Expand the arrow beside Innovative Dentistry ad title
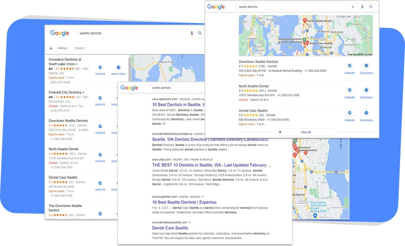The height and width of the screenshot is (246, 405). (77, 64)
